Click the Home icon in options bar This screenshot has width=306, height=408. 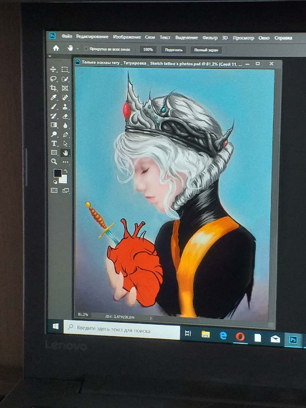pos(56,48)
